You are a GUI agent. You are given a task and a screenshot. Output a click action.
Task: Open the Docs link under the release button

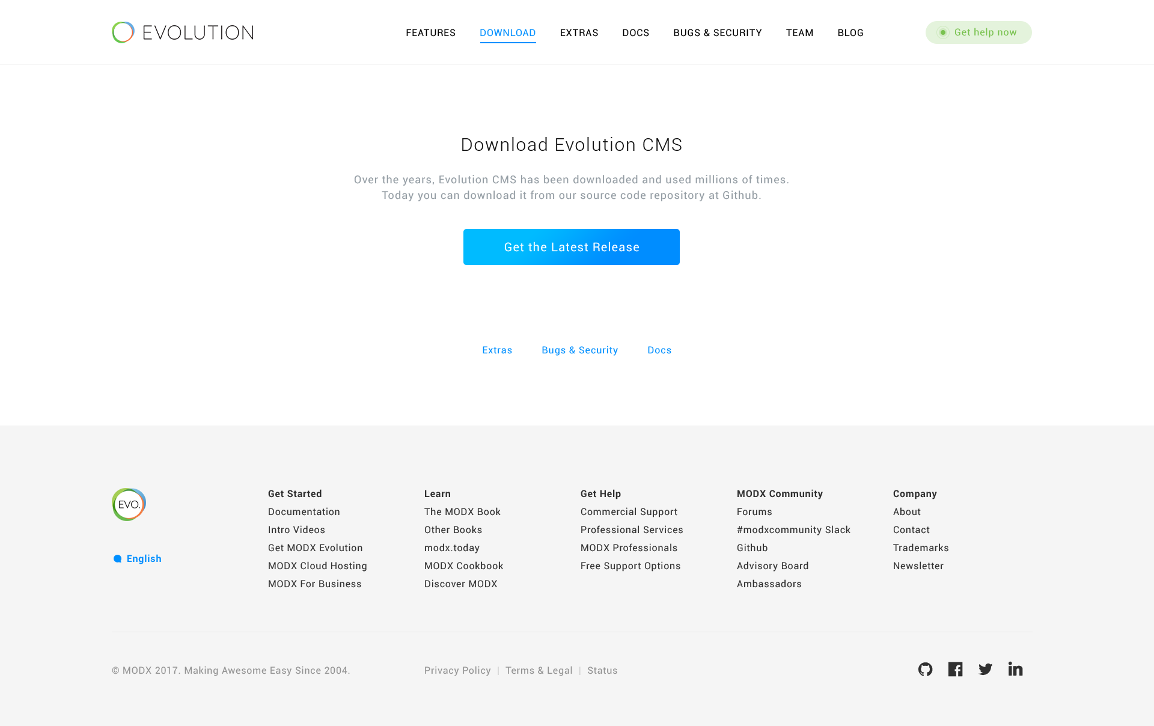tap(659, 350)
